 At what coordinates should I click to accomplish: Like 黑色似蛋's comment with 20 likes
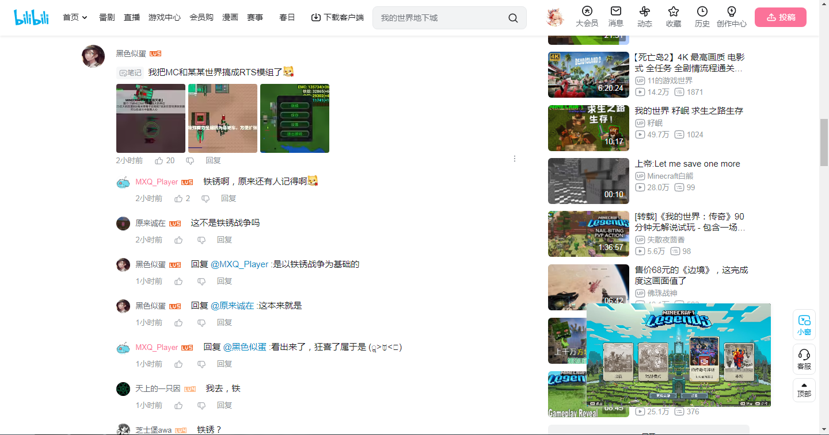point(159,161)
